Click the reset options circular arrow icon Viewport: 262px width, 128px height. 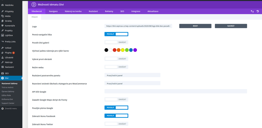[x=258, y=11]
